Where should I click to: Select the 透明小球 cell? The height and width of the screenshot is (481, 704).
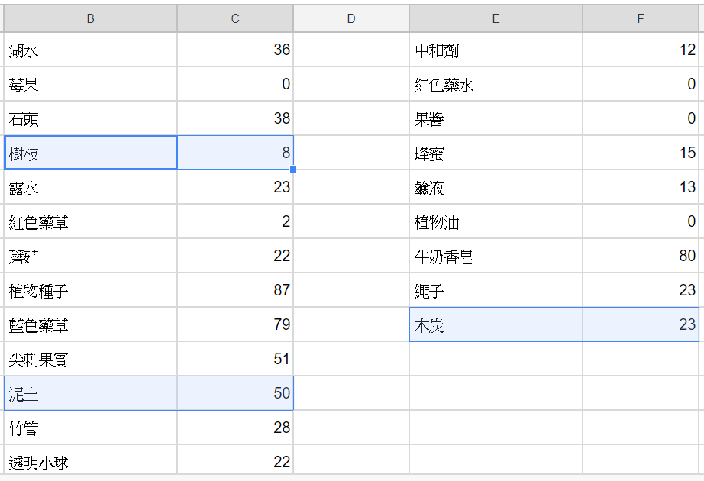(90, 460)
